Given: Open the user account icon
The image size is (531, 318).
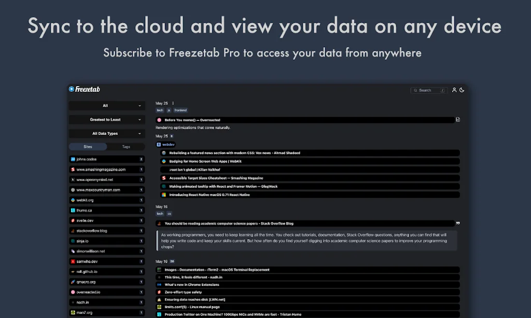Looking at the screenshot, I should tap(454, 90).
